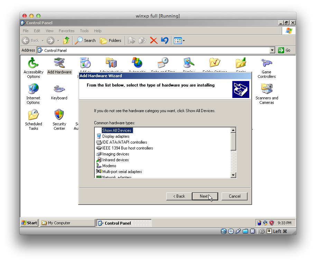
Task: Click the Go button
Action: [x=284, y=50]
